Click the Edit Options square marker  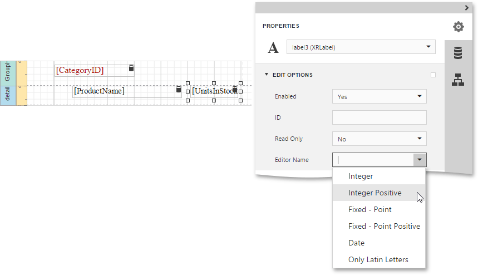click(x=433, y=75)
